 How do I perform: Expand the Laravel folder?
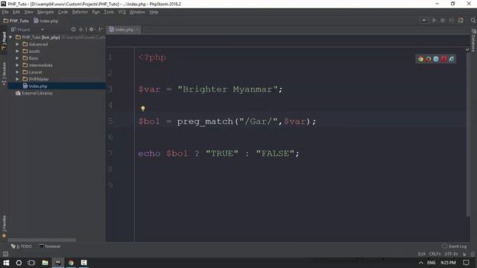tap(17, 72)
